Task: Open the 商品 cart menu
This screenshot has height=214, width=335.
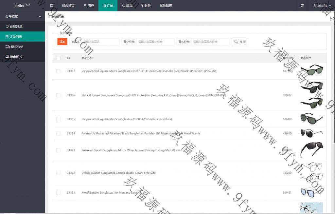Action: click(x=127, y=6)
